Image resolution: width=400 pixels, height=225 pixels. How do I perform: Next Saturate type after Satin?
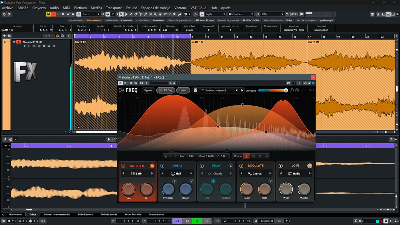152,173
